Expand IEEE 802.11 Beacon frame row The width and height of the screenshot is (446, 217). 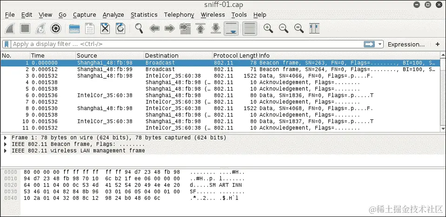tap(6, 144)
